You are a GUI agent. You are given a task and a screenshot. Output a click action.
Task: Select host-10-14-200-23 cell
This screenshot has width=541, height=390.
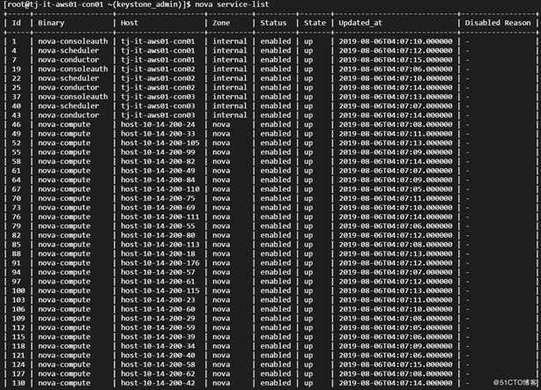tap(158, 300)
